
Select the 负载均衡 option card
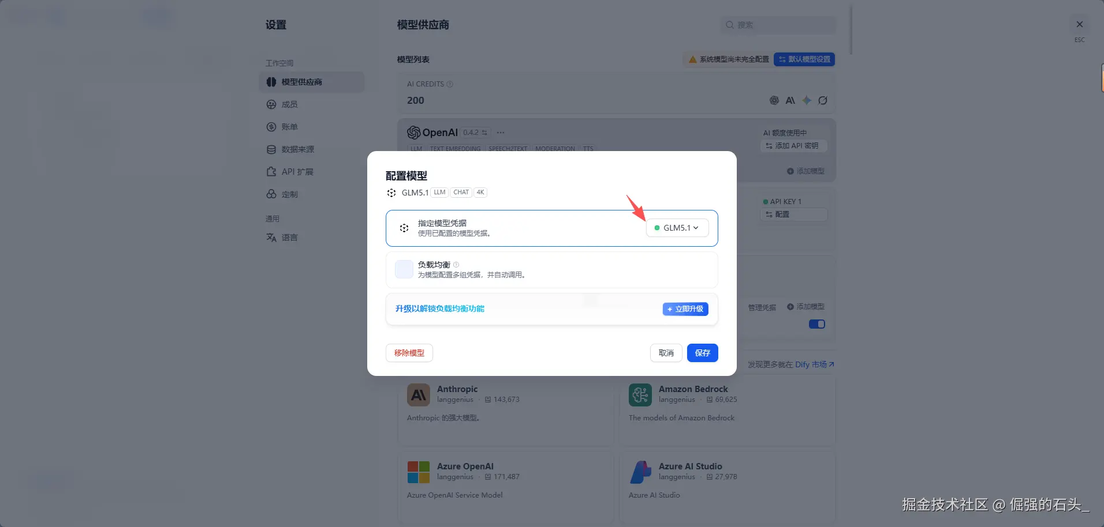pos(552,270)
